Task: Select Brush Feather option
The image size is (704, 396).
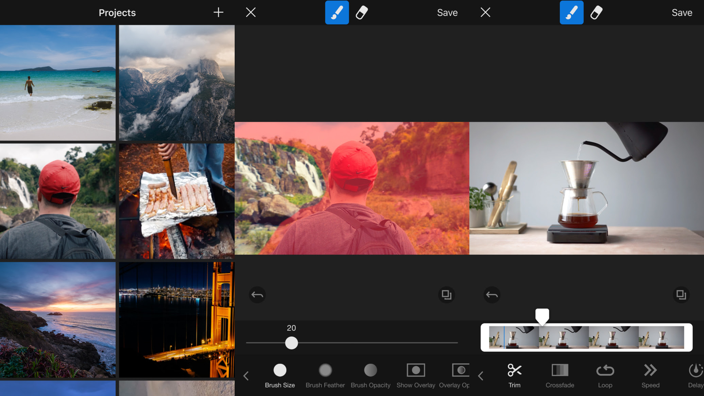Action: pyautogui.click(x=325, y=376)
